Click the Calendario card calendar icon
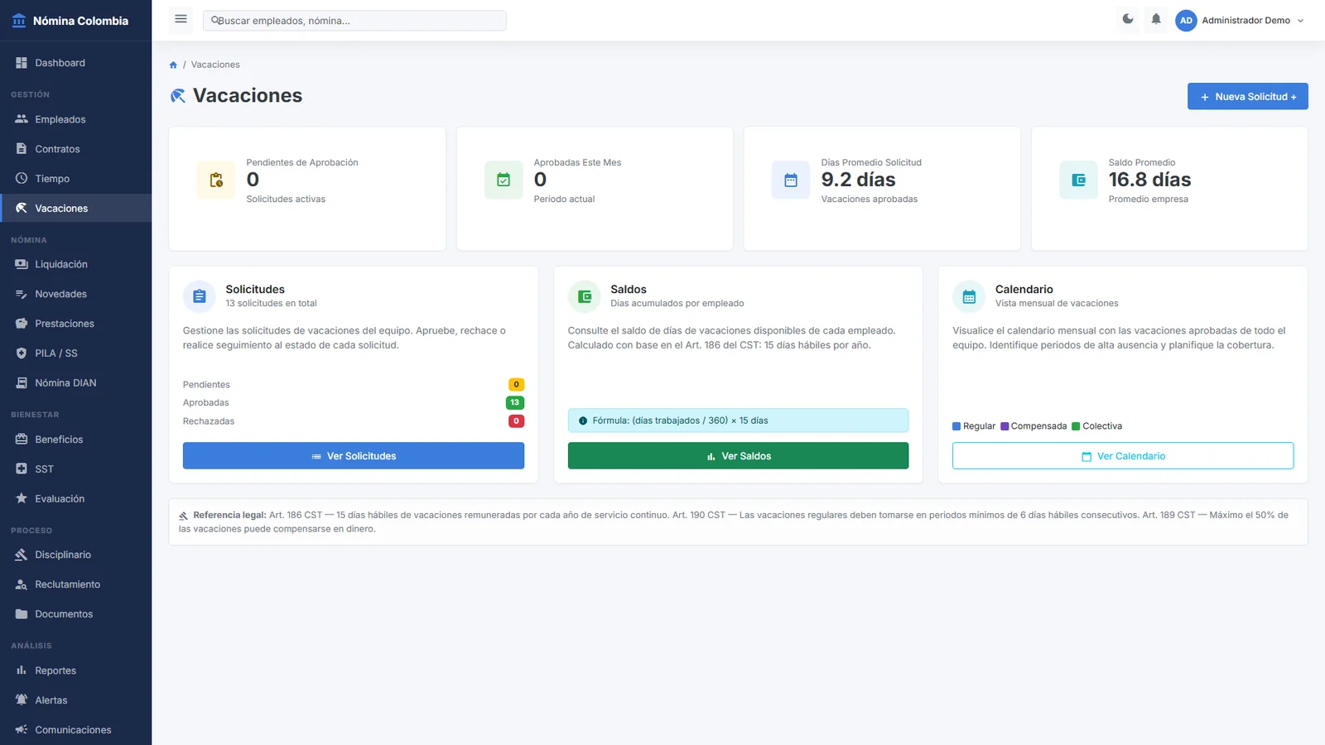1325x745 pixels. tap(969, 296)
